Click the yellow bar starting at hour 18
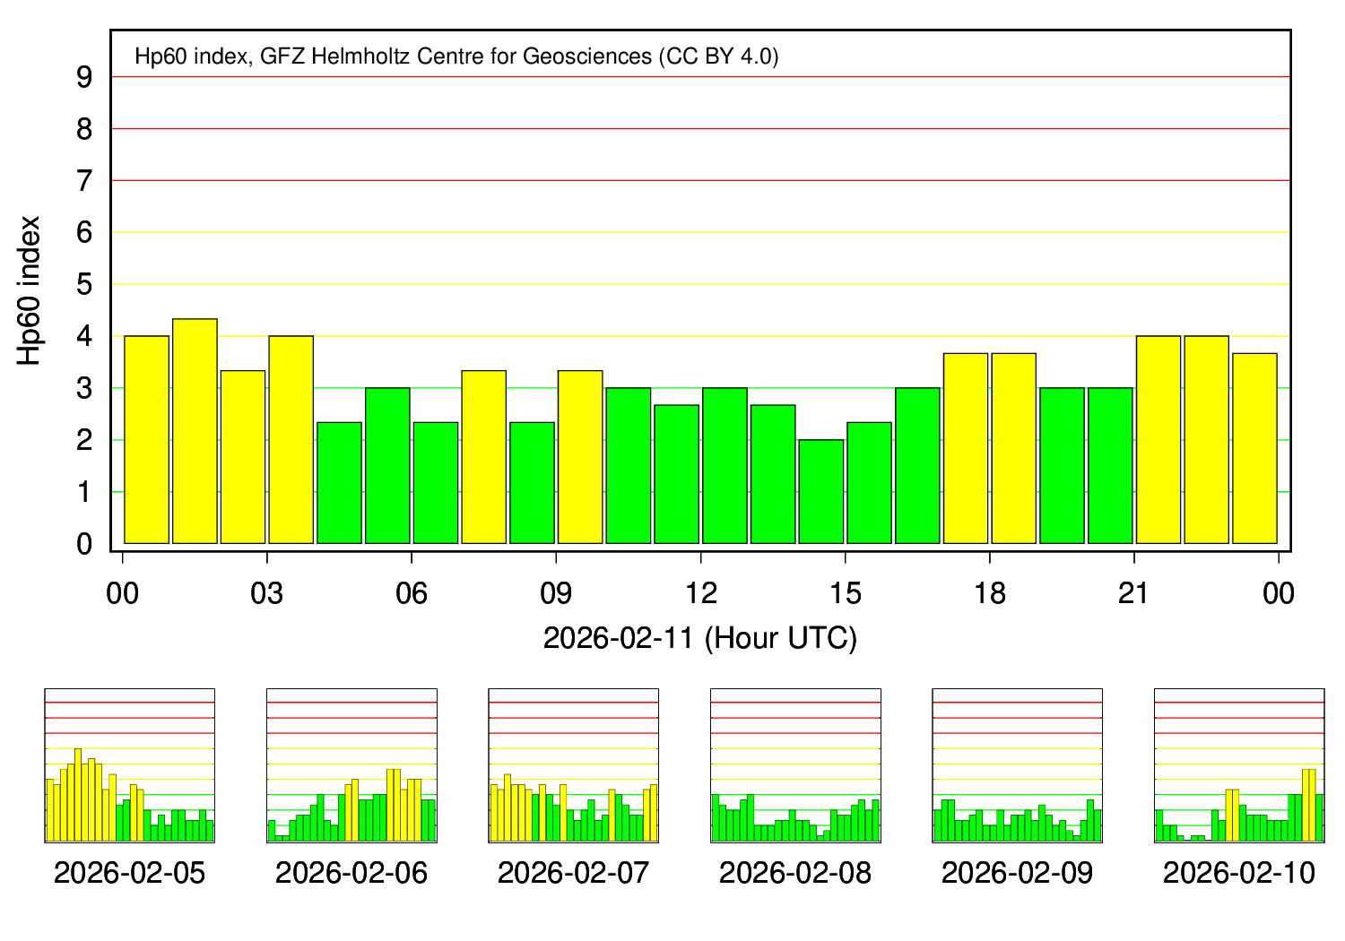 (1013, 448)
